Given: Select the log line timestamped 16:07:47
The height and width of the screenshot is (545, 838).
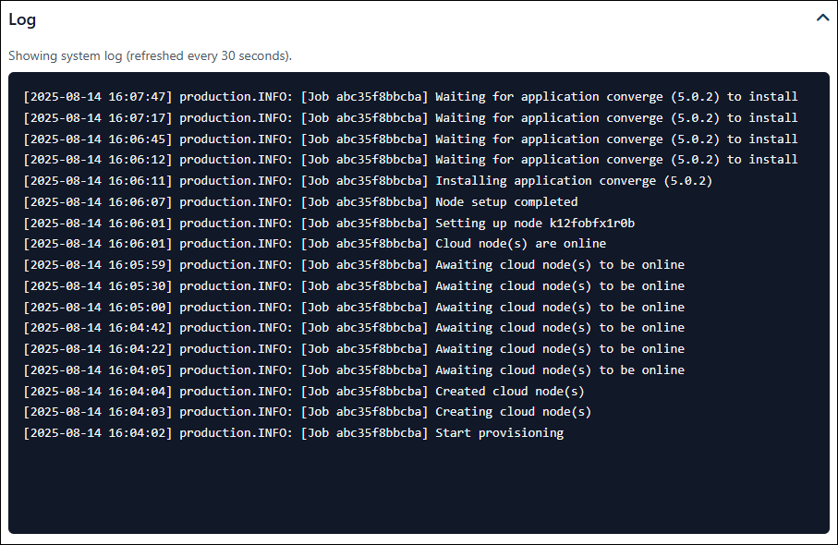Looking at the screenshot, I should coord(410,97).
